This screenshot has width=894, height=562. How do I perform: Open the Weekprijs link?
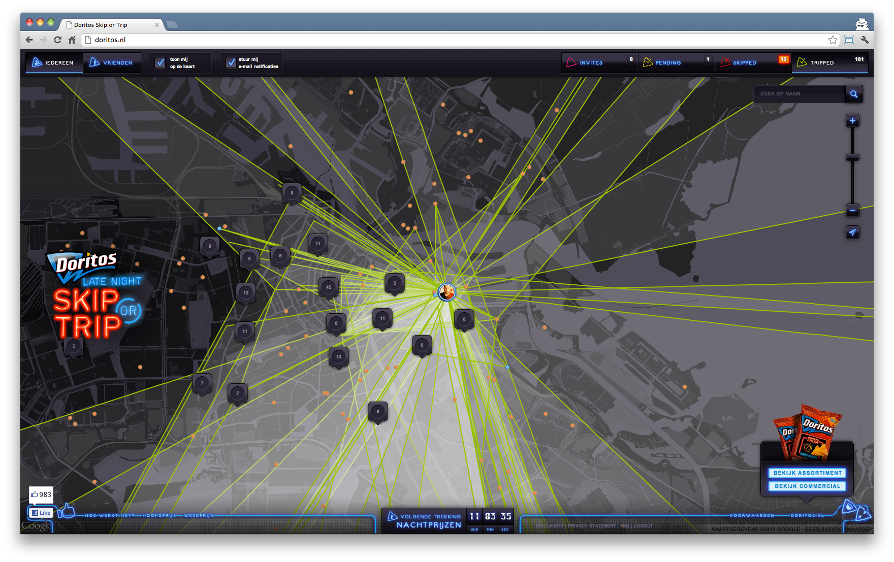pyautogui.click(x=198, y=515)
